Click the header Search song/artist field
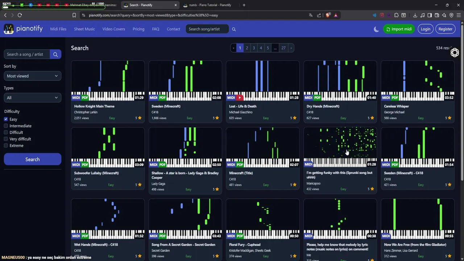 207,29
